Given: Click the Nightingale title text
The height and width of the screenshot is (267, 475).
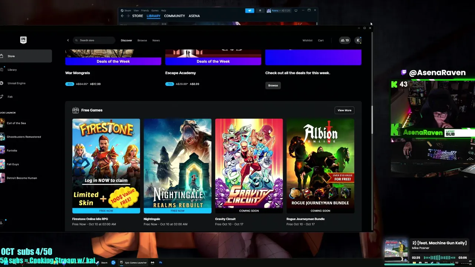Looking at the screenshot, I should [x=152, y=219].
